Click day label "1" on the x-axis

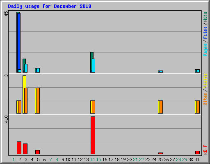(x=14, y=159)
